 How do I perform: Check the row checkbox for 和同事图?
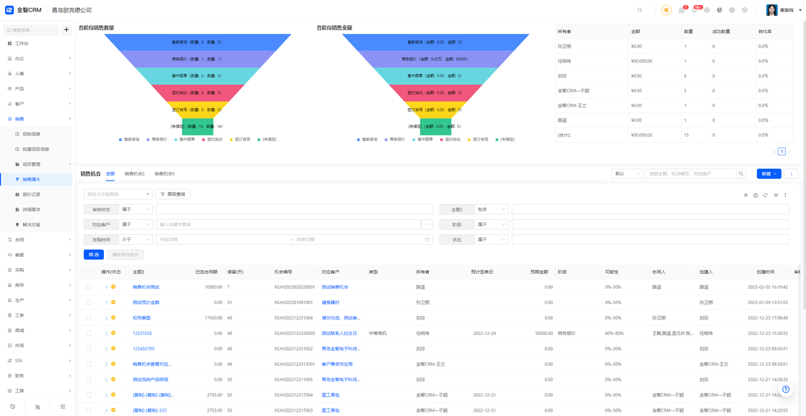point(89,318)
